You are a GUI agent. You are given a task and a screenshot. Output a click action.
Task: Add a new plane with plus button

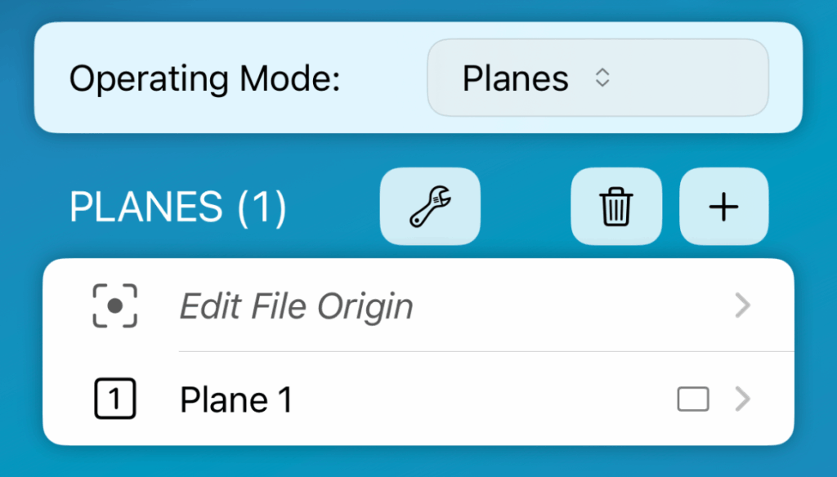[723, 207]
